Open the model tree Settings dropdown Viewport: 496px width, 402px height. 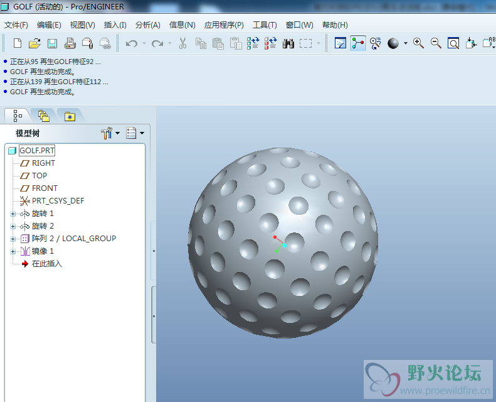[135, 133]
